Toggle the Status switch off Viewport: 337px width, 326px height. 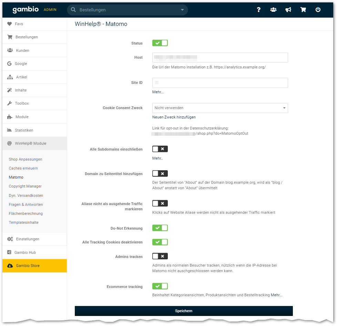(x=160, y=43)
